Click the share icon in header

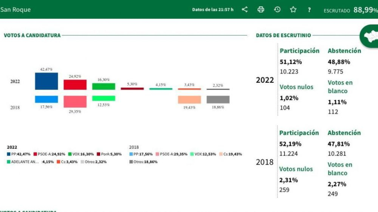click(245, 10)
